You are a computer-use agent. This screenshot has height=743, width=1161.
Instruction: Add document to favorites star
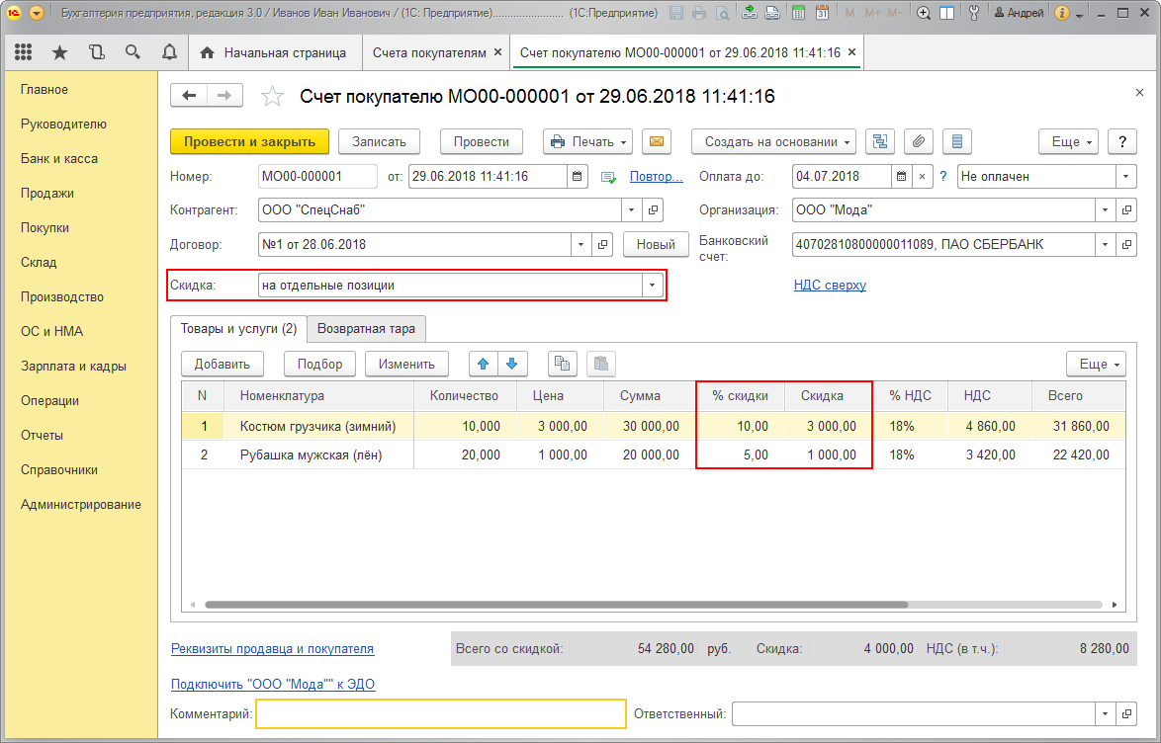(273, 96)
